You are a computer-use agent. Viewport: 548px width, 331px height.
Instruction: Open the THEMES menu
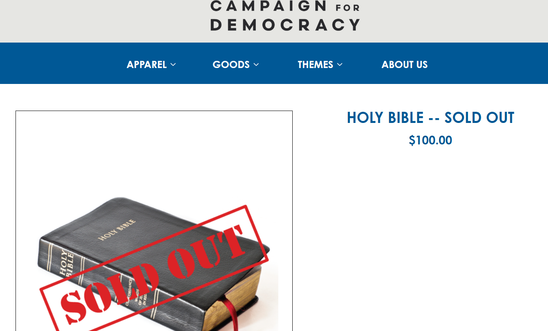[x=320, y=64]
